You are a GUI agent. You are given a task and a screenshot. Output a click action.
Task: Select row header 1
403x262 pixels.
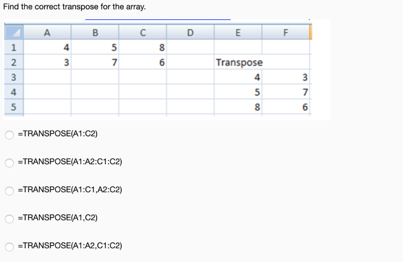point(14,47)
